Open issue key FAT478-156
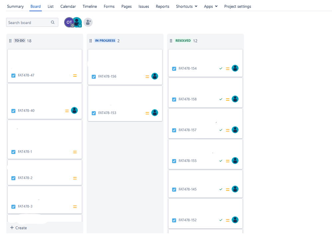 (107, 76)
